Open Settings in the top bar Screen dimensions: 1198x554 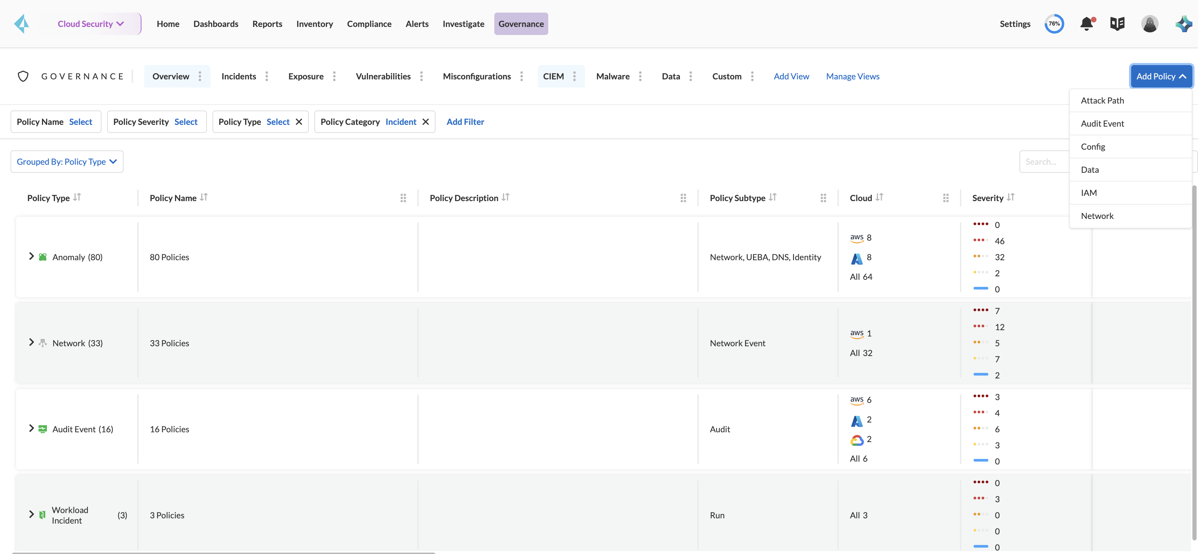[1015, 24]
